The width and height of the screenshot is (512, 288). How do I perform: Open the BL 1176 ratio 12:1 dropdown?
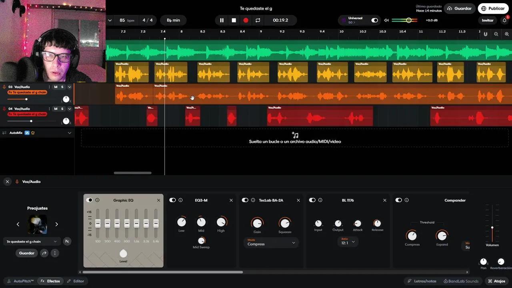347,242
